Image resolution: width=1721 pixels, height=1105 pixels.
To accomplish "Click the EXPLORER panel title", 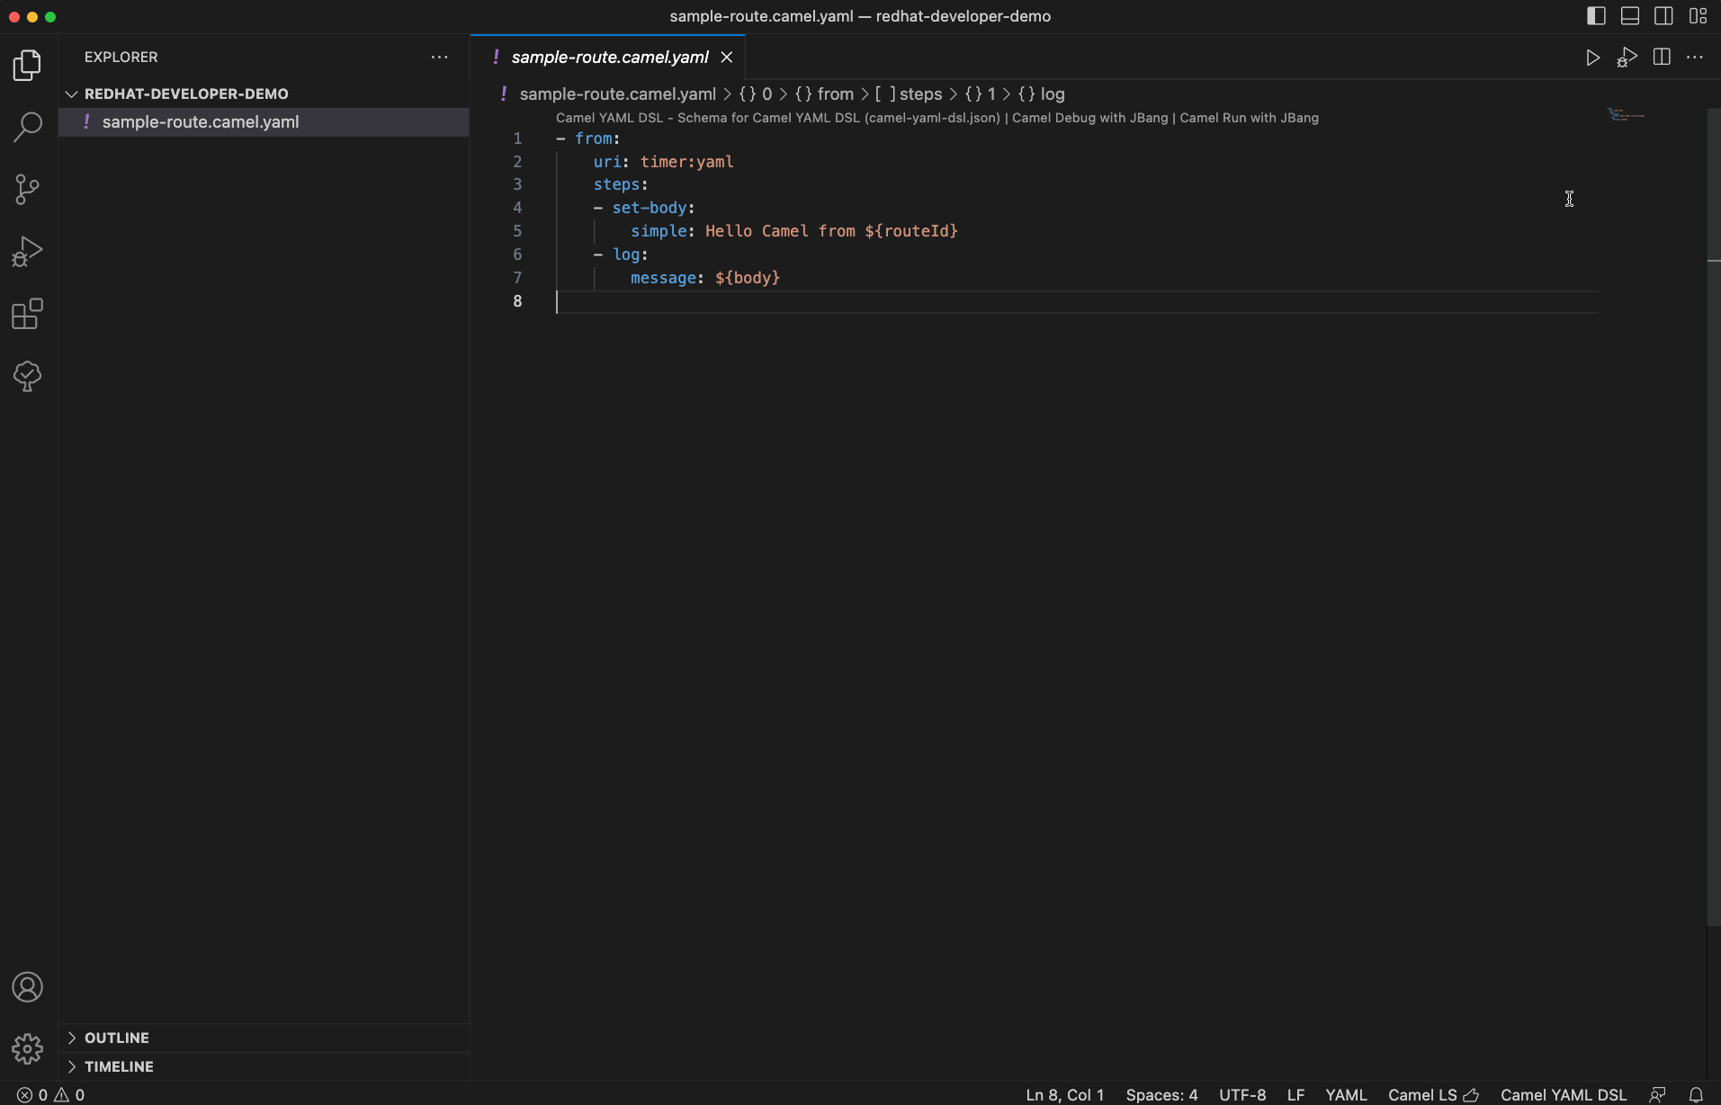I will [121, 57].
